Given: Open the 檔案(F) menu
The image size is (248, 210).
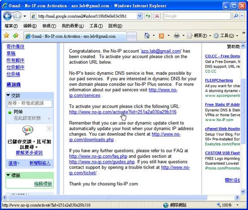Looking at the screenshot, I should click(11, 26).
